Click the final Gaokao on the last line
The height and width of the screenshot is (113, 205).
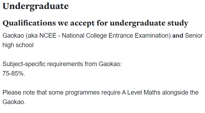13,102
